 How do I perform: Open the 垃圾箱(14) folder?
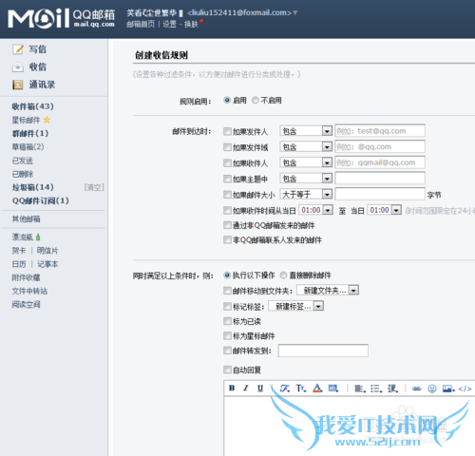tap(33, 187)
